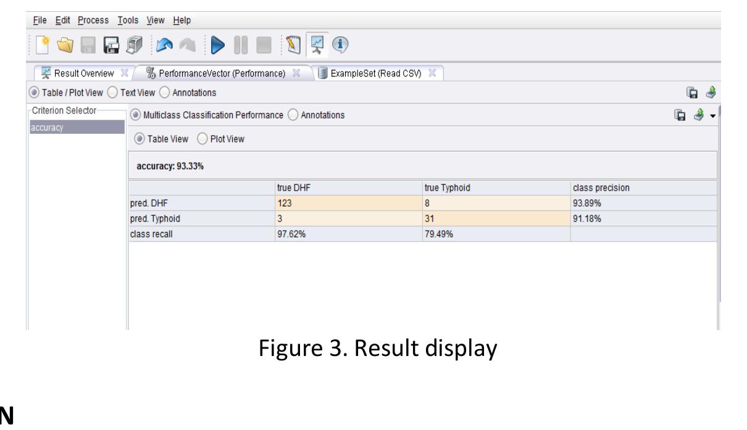The width and height of the screenshot is (747, 430).
Task: Select the top Annotations radio button
Action: [x=164, y=93]
